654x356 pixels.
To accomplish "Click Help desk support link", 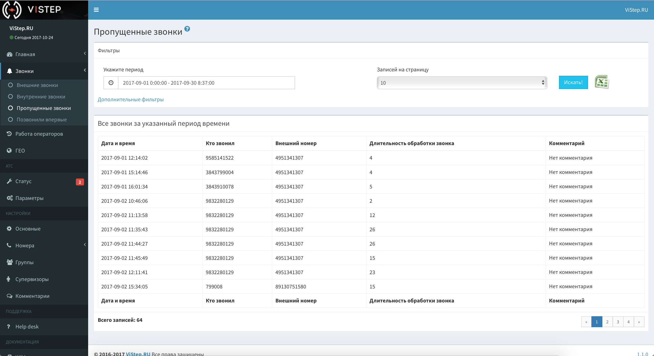I will [27, 327].
